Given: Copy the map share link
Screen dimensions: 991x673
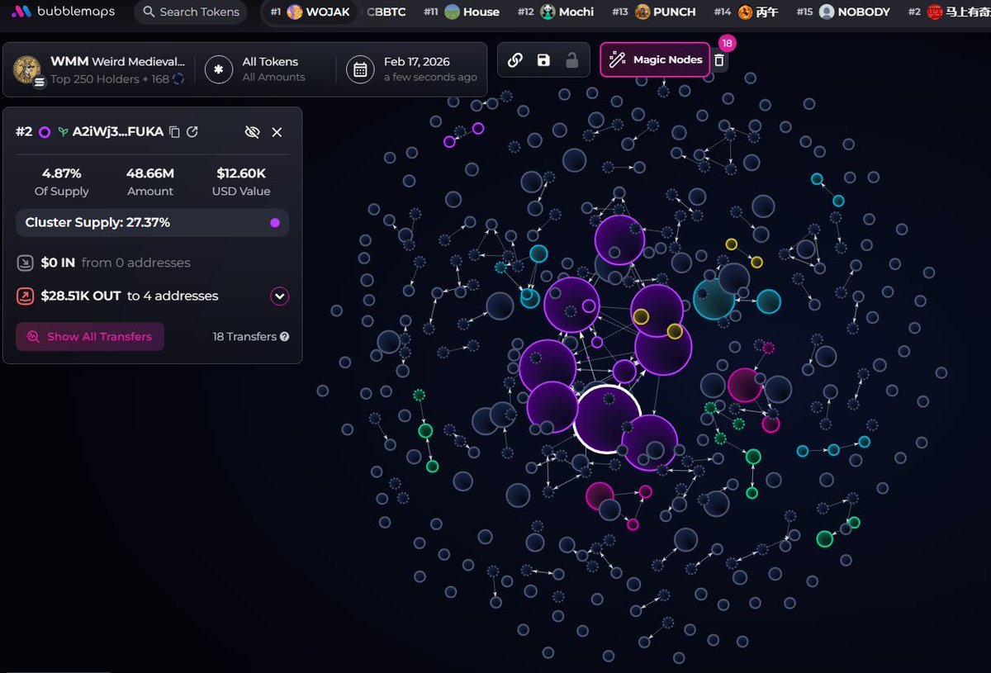Looking at the screenshot, I should [514, 59].
